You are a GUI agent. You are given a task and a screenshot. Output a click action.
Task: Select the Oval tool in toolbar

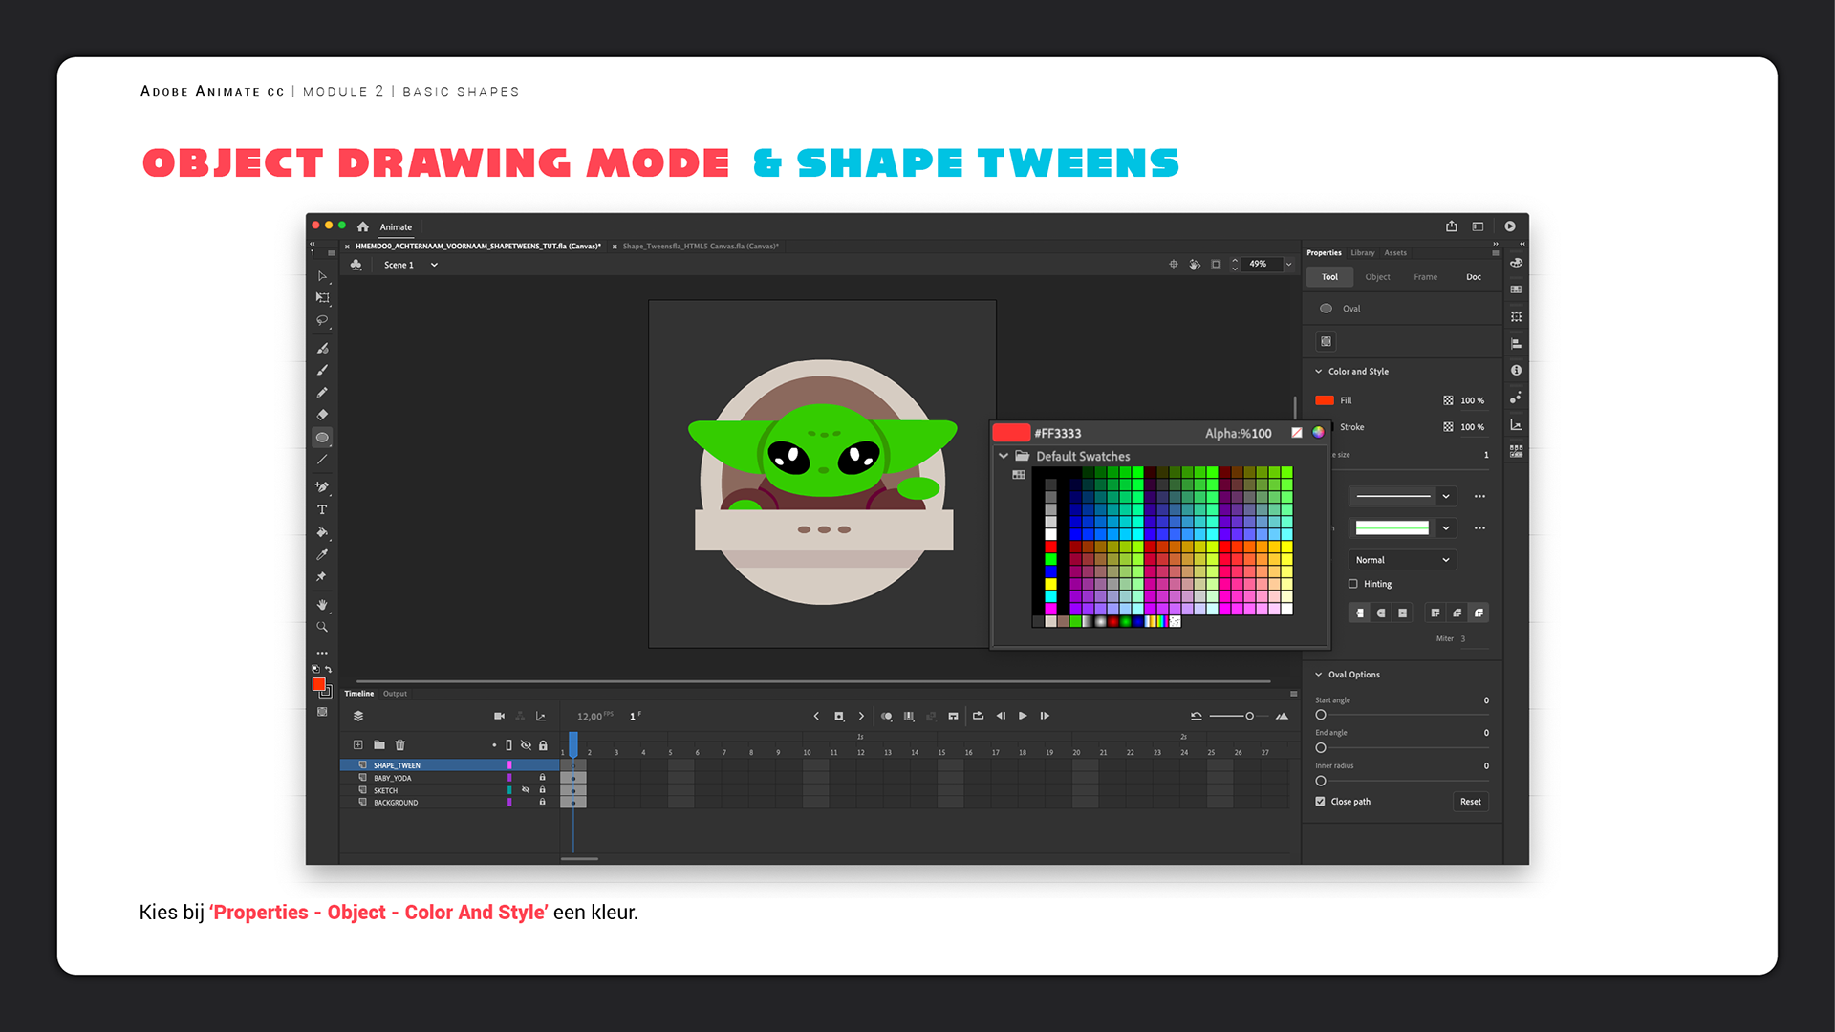(322, 438)
